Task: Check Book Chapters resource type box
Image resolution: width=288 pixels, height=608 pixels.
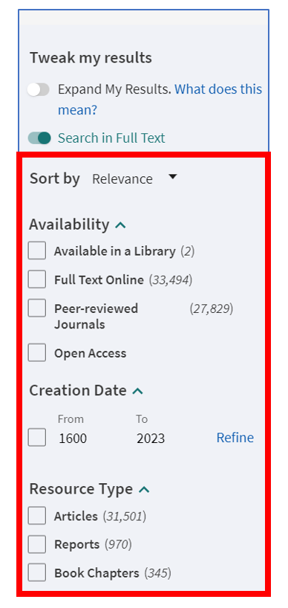Action: [x=37, y=573]
